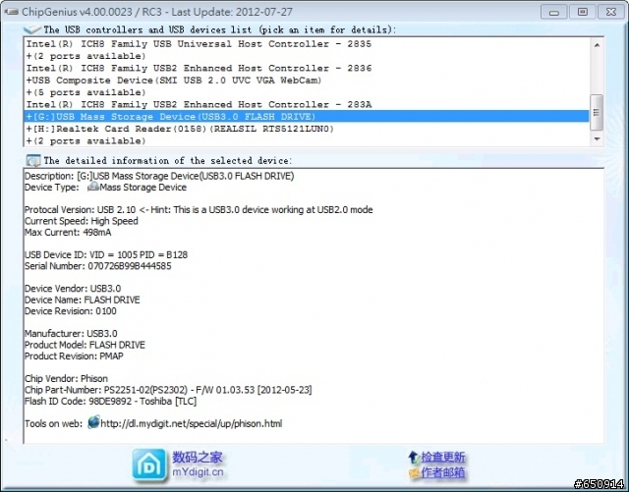Click the Serial Number 070726B99B444585 line
Image resolution: width=629 pixels, height=492 pixels.
(98, 266)
